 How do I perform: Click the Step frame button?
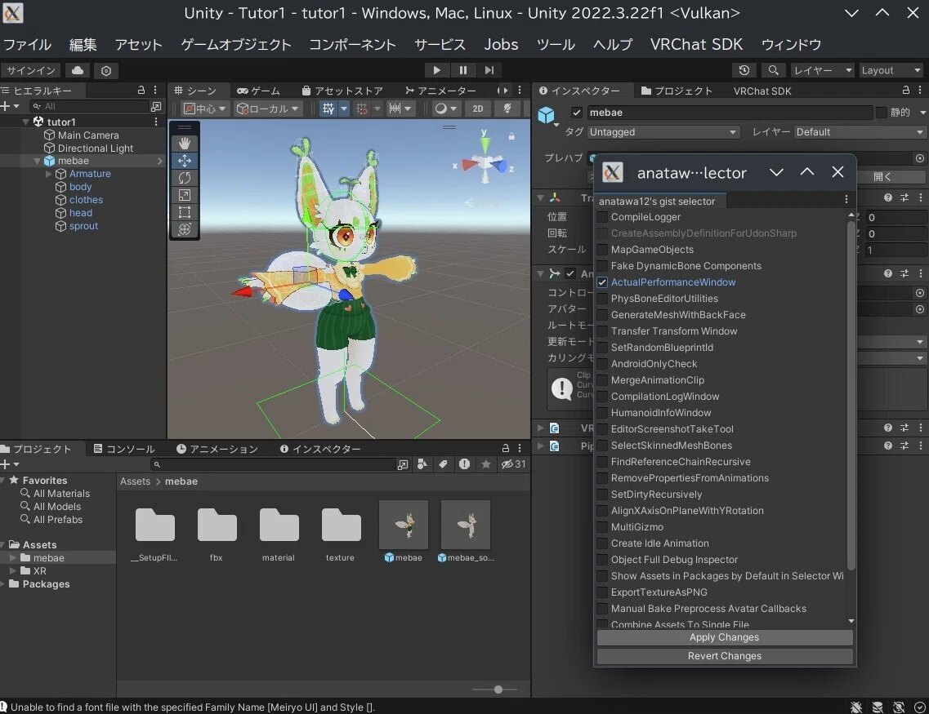pos(489,70)
